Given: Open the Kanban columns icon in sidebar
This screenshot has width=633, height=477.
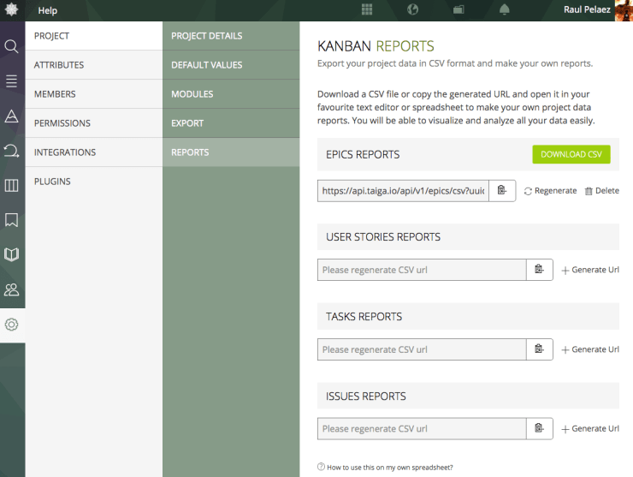Looking at the screenshot, I should (x=12, y=185).
